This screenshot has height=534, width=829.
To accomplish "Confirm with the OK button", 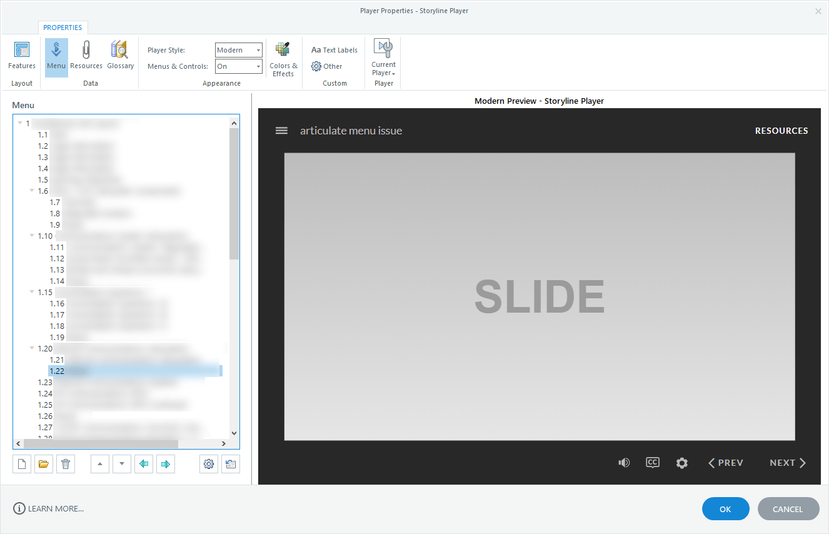I will click(725, 509).
